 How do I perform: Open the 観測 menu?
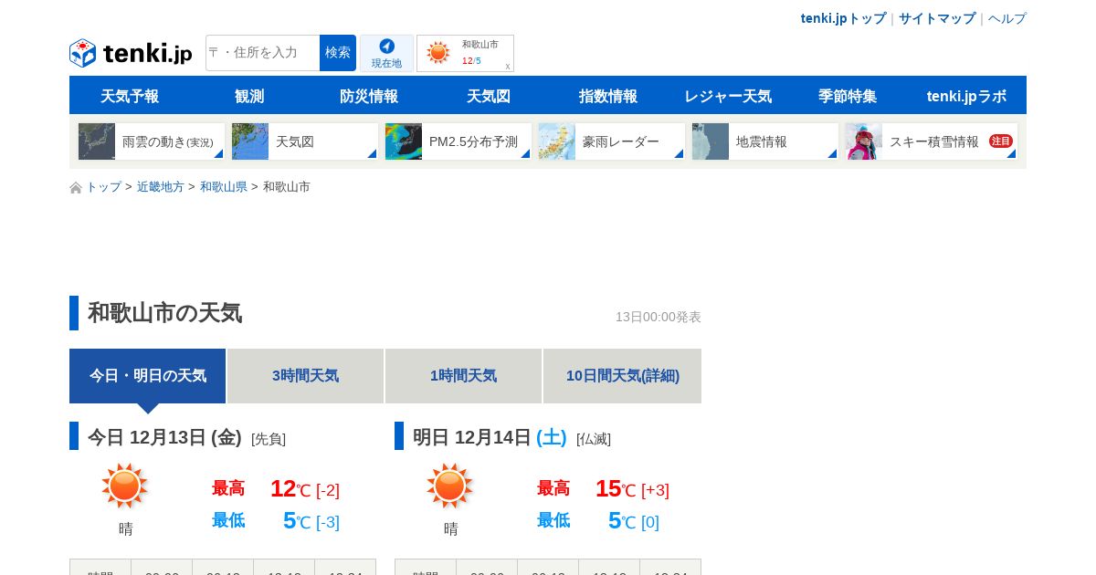[249, 95]
